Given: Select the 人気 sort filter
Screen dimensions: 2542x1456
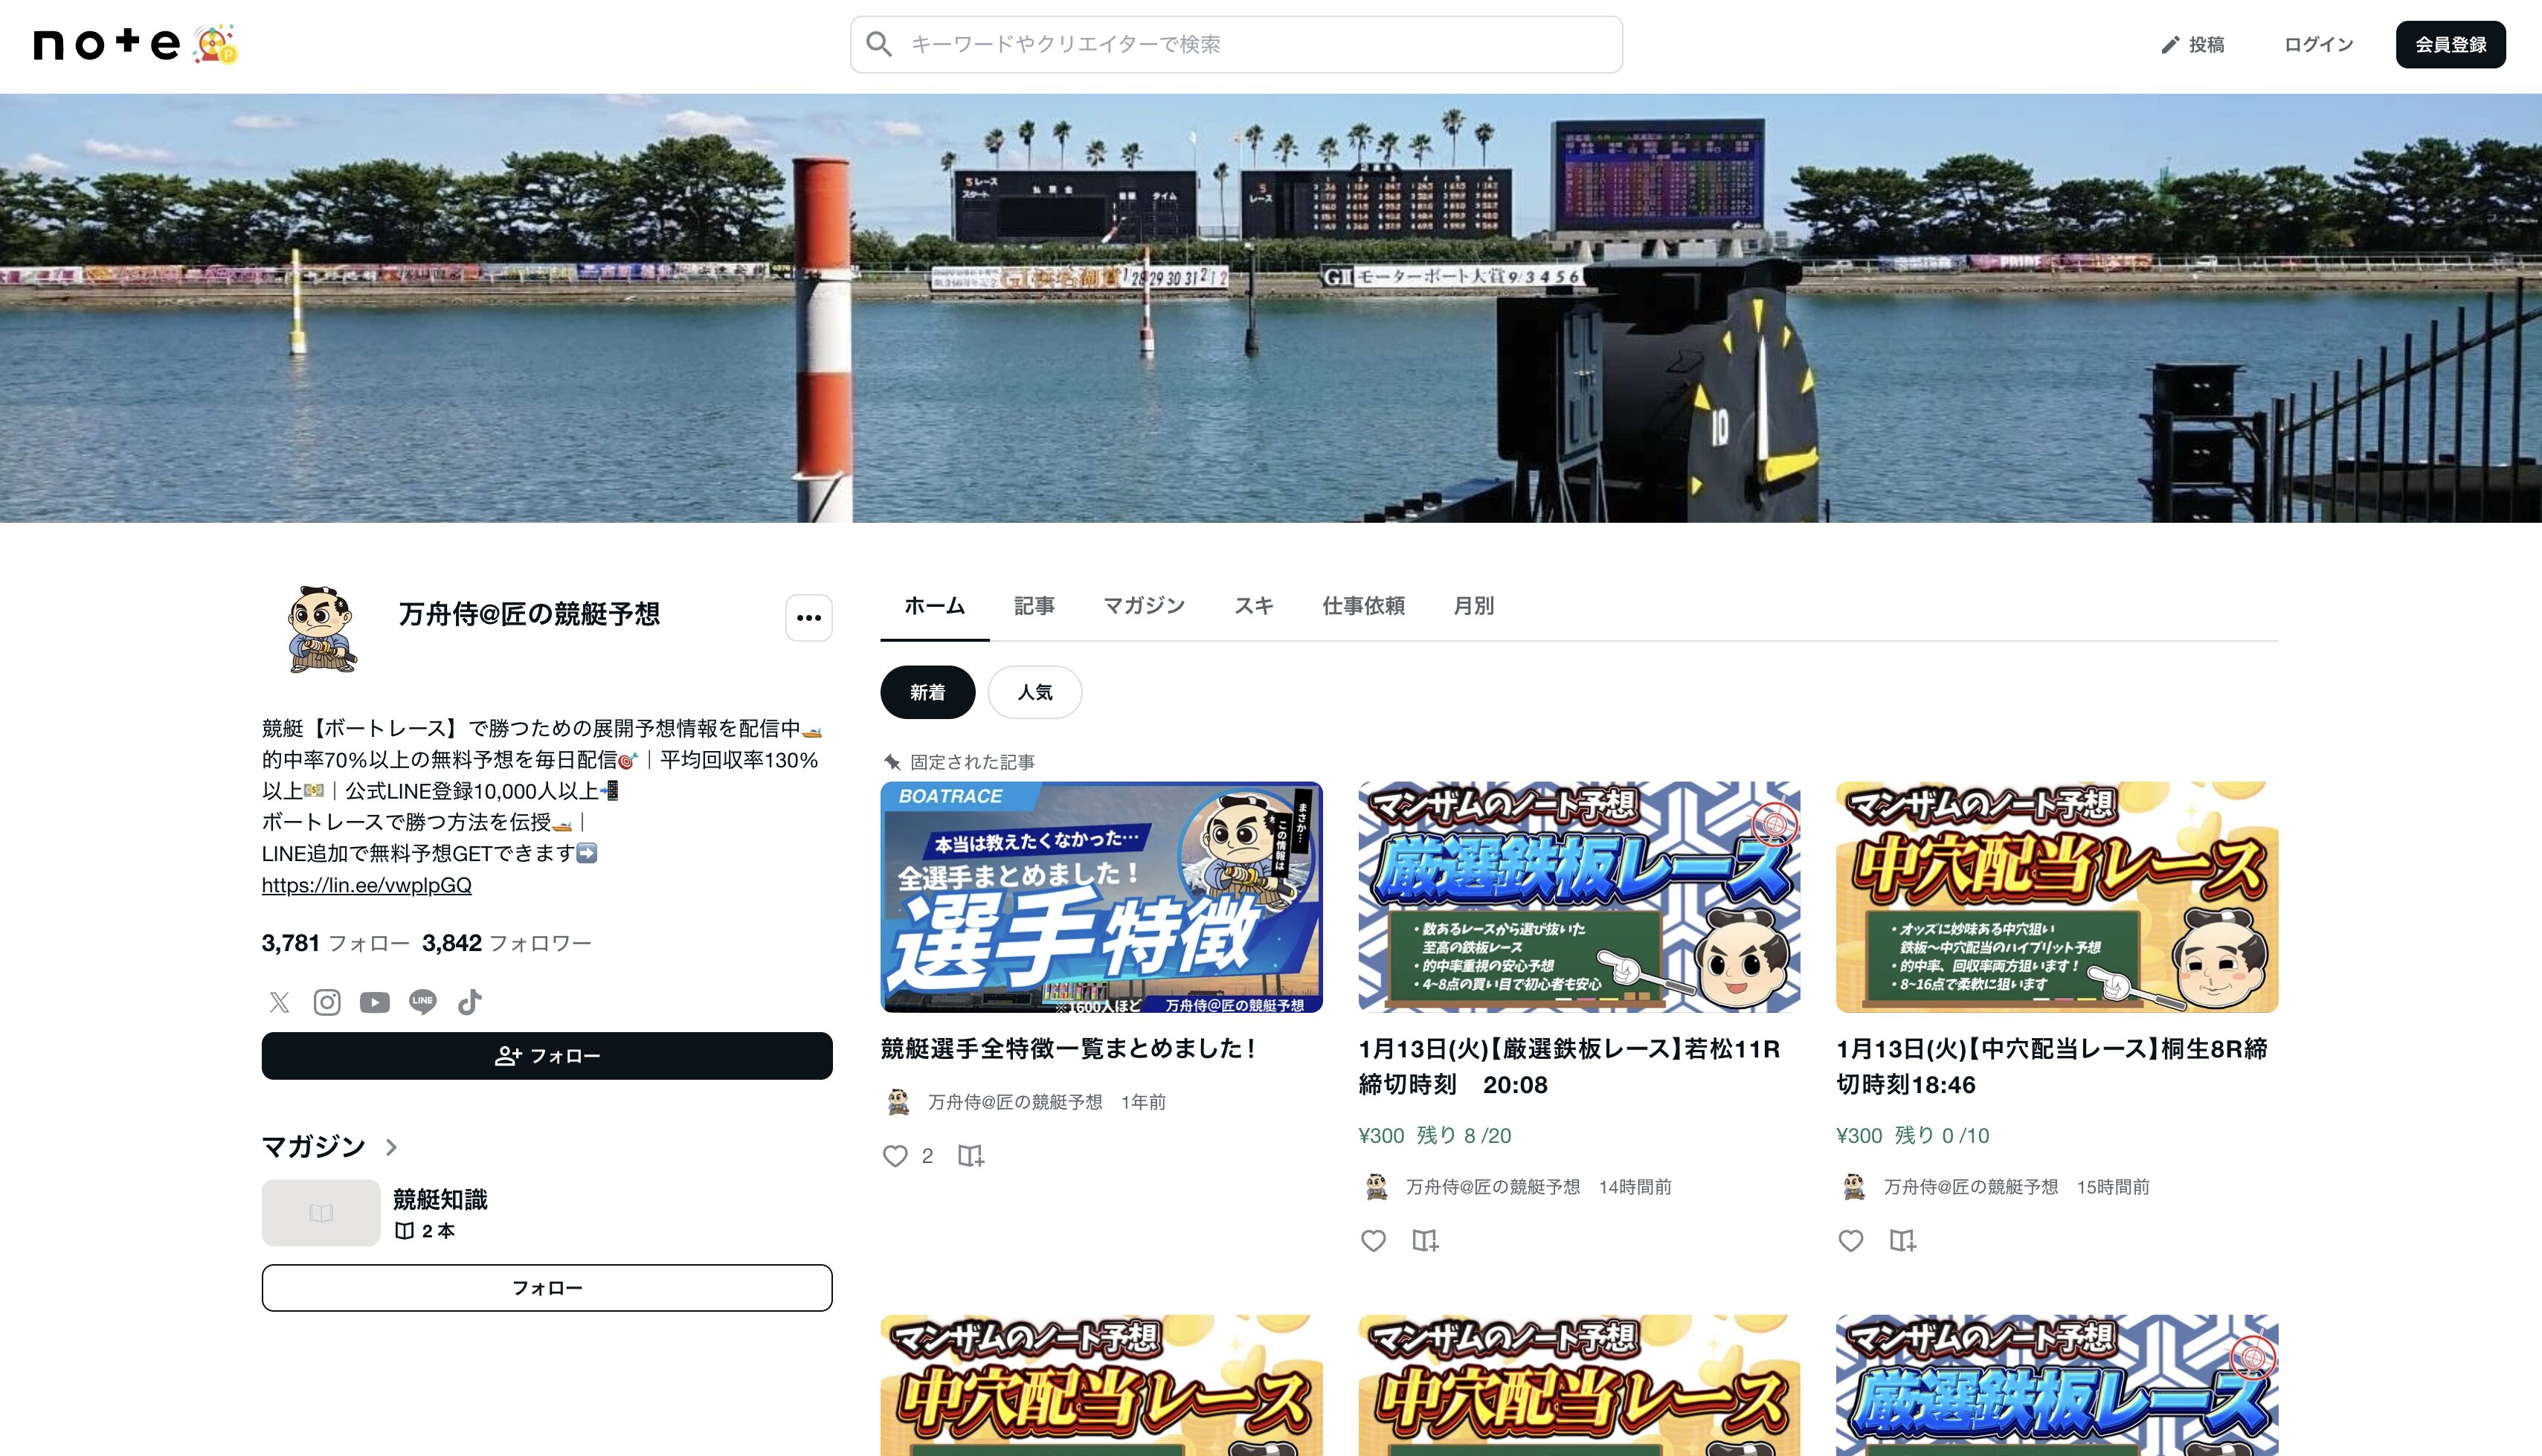Looking at the screenshot, I should (1034, 692).
